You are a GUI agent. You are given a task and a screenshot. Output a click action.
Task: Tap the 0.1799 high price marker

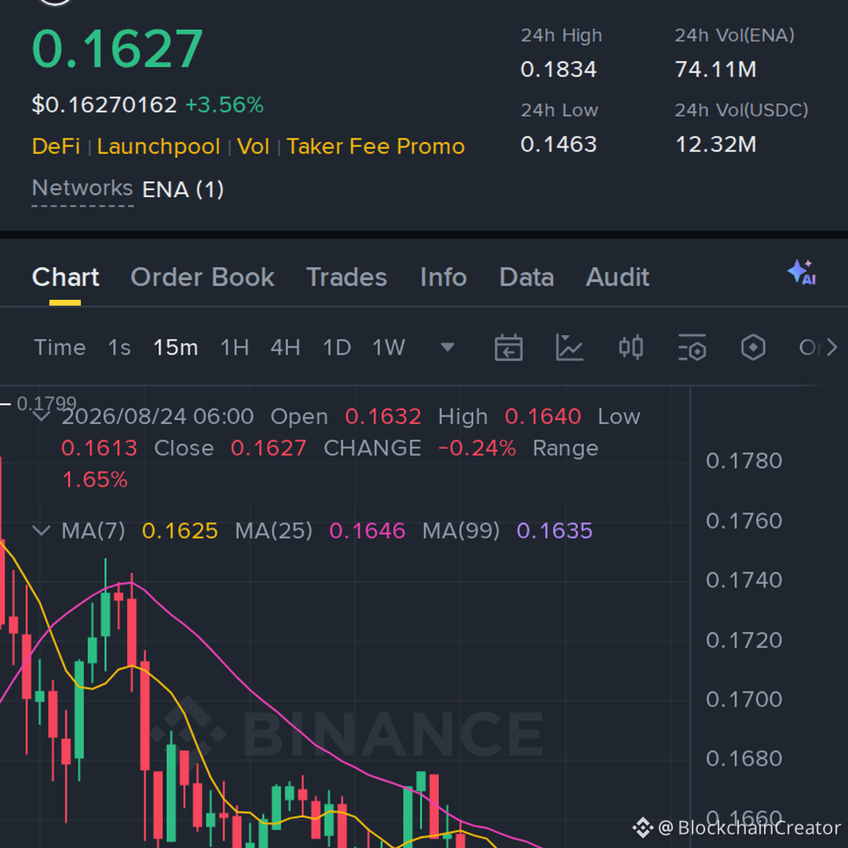(46, 403)
